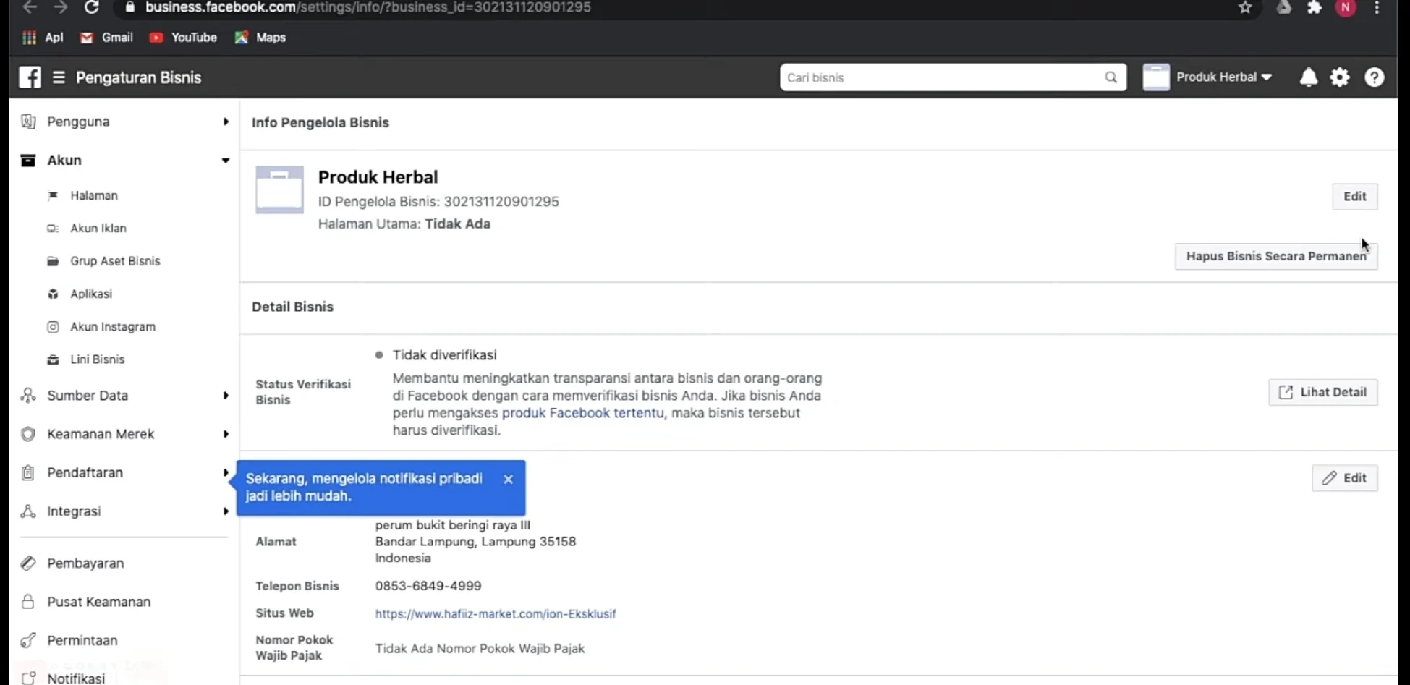Click the Permintaan key icon

(28, 640)
